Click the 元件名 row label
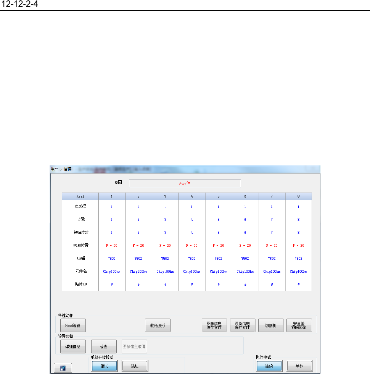The image size is (370, 374). click(81, 272)
